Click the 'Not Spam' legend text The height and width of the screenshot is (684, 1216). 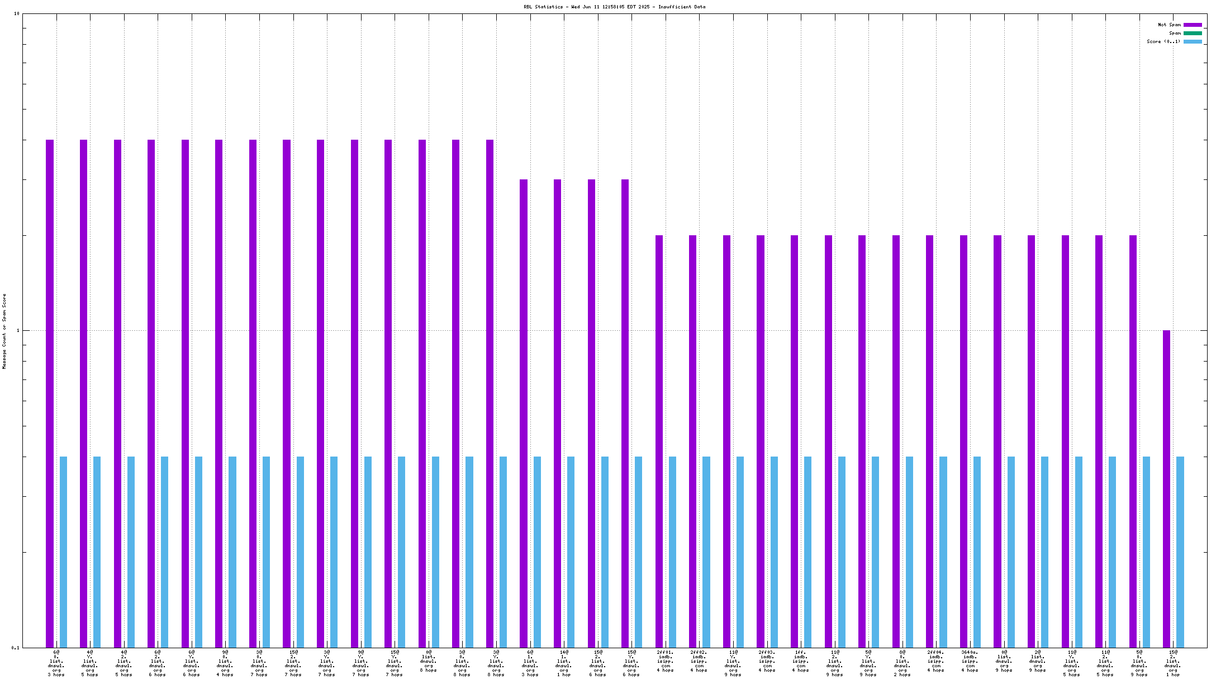coord(1169,25)
